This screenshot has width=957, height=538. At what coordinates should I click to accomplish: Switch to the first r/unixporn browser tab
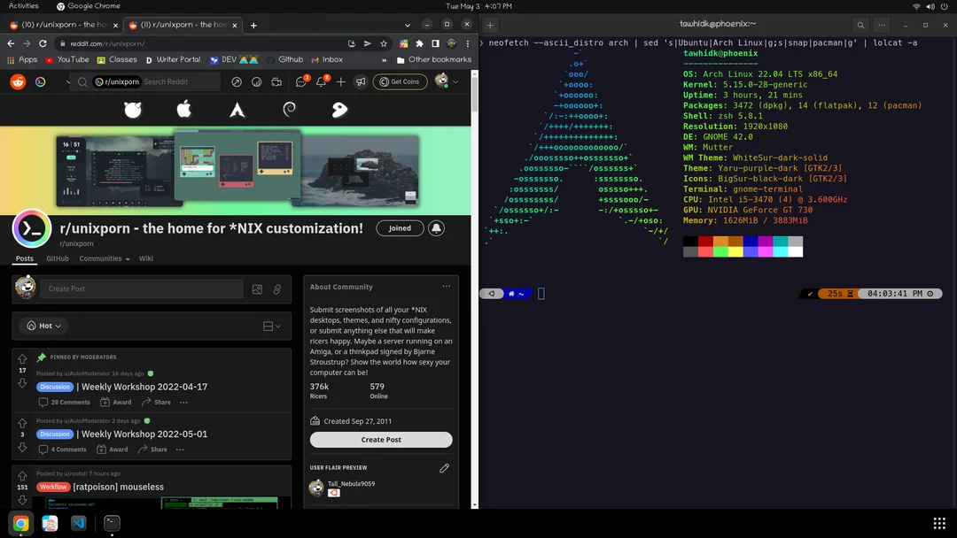(x=62, y=25)
